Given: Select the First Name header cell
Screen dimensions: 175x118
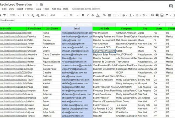Looking at the screenshot, I should click(x=34, y=29).
